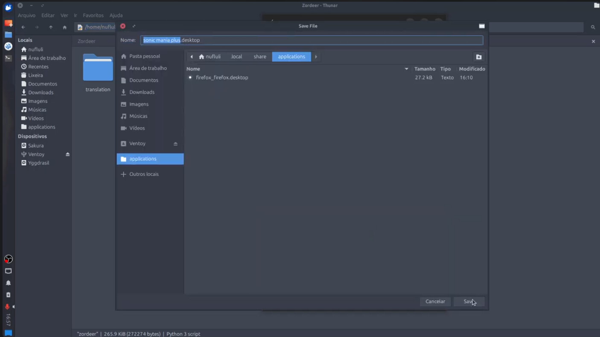This screenshot has width=600, height=337.
Task: Eject Ventoy device in Thunar sidebar
Action: point(67,154)
